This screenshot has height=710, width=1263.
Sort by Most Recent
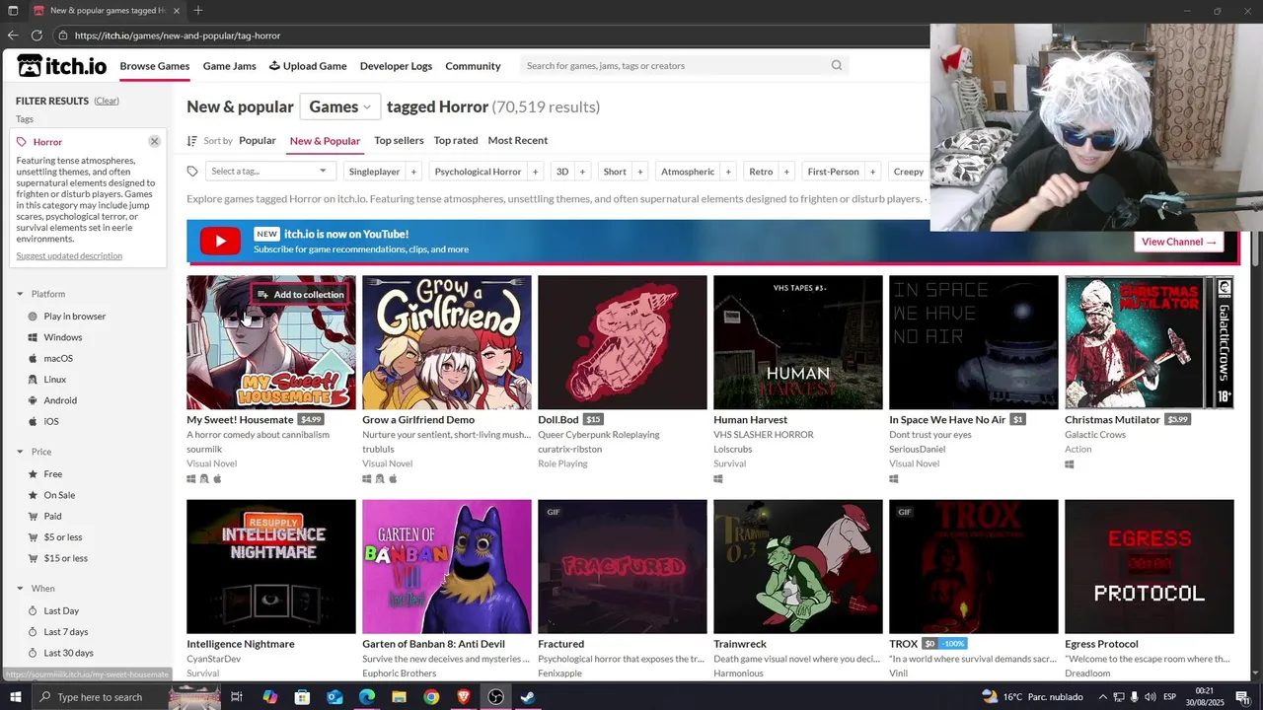(517, 140)
